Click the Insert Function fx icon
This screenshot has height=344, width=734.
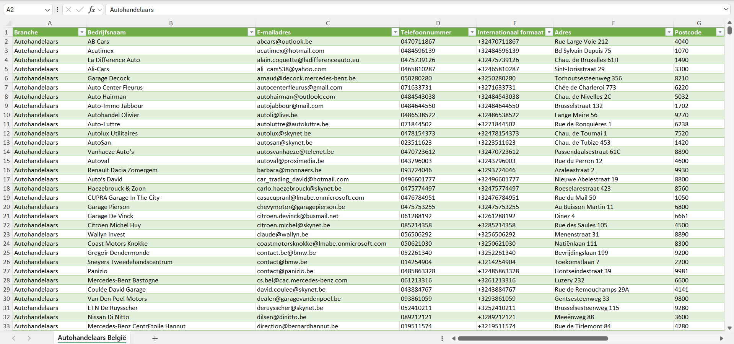tap(91, 10)
